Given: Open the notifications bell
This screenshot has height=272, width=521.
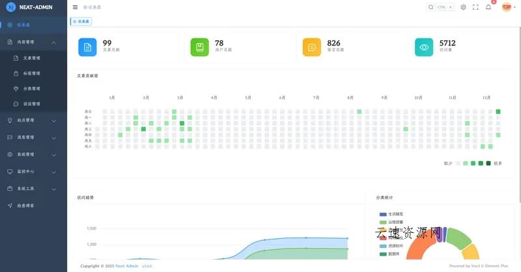Looking at the screenshot, I should 488,7.
